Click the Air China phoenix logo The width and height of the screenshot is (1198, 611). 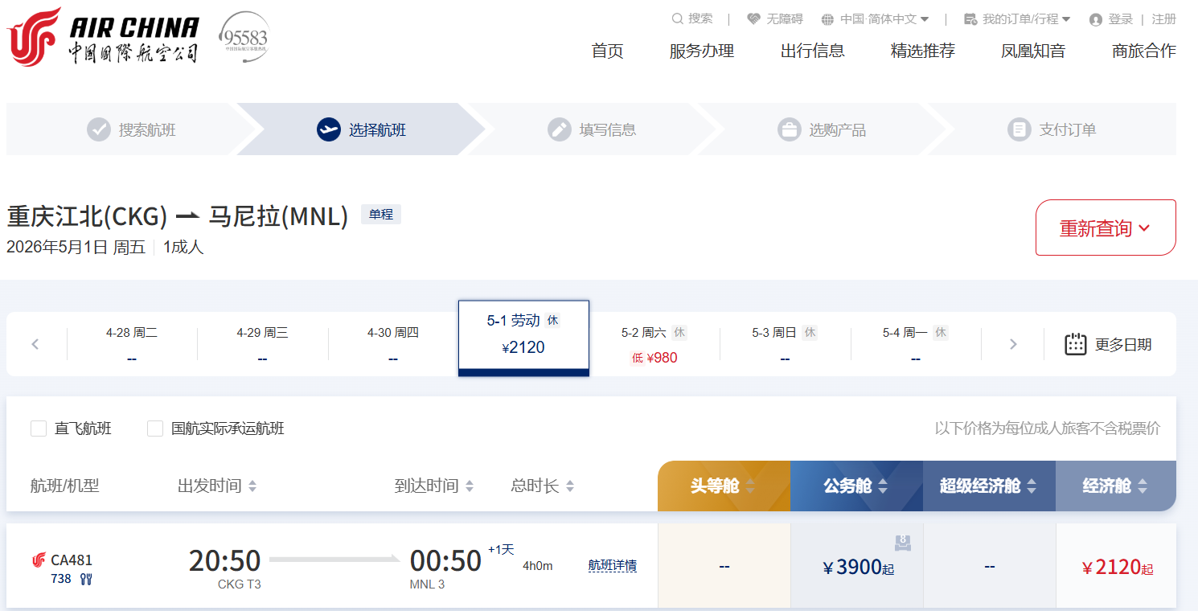[x=35, y=37]
